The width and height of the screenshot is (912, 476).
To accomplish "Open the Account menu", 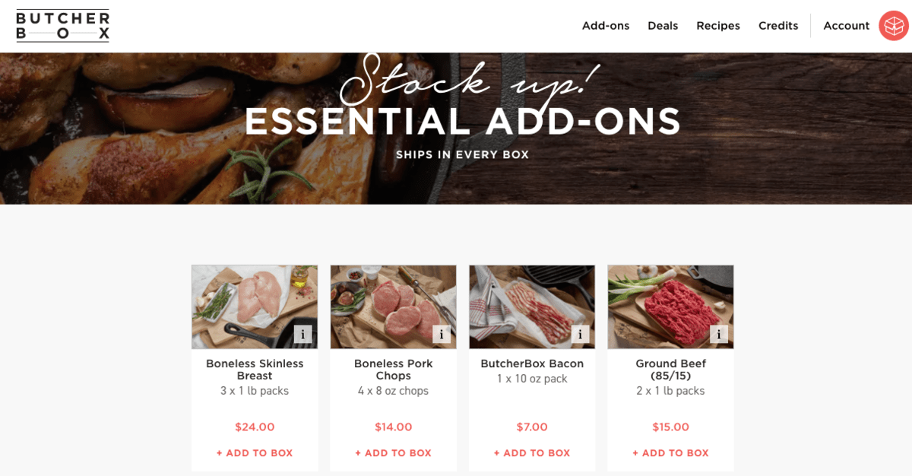I will [846, 26].
